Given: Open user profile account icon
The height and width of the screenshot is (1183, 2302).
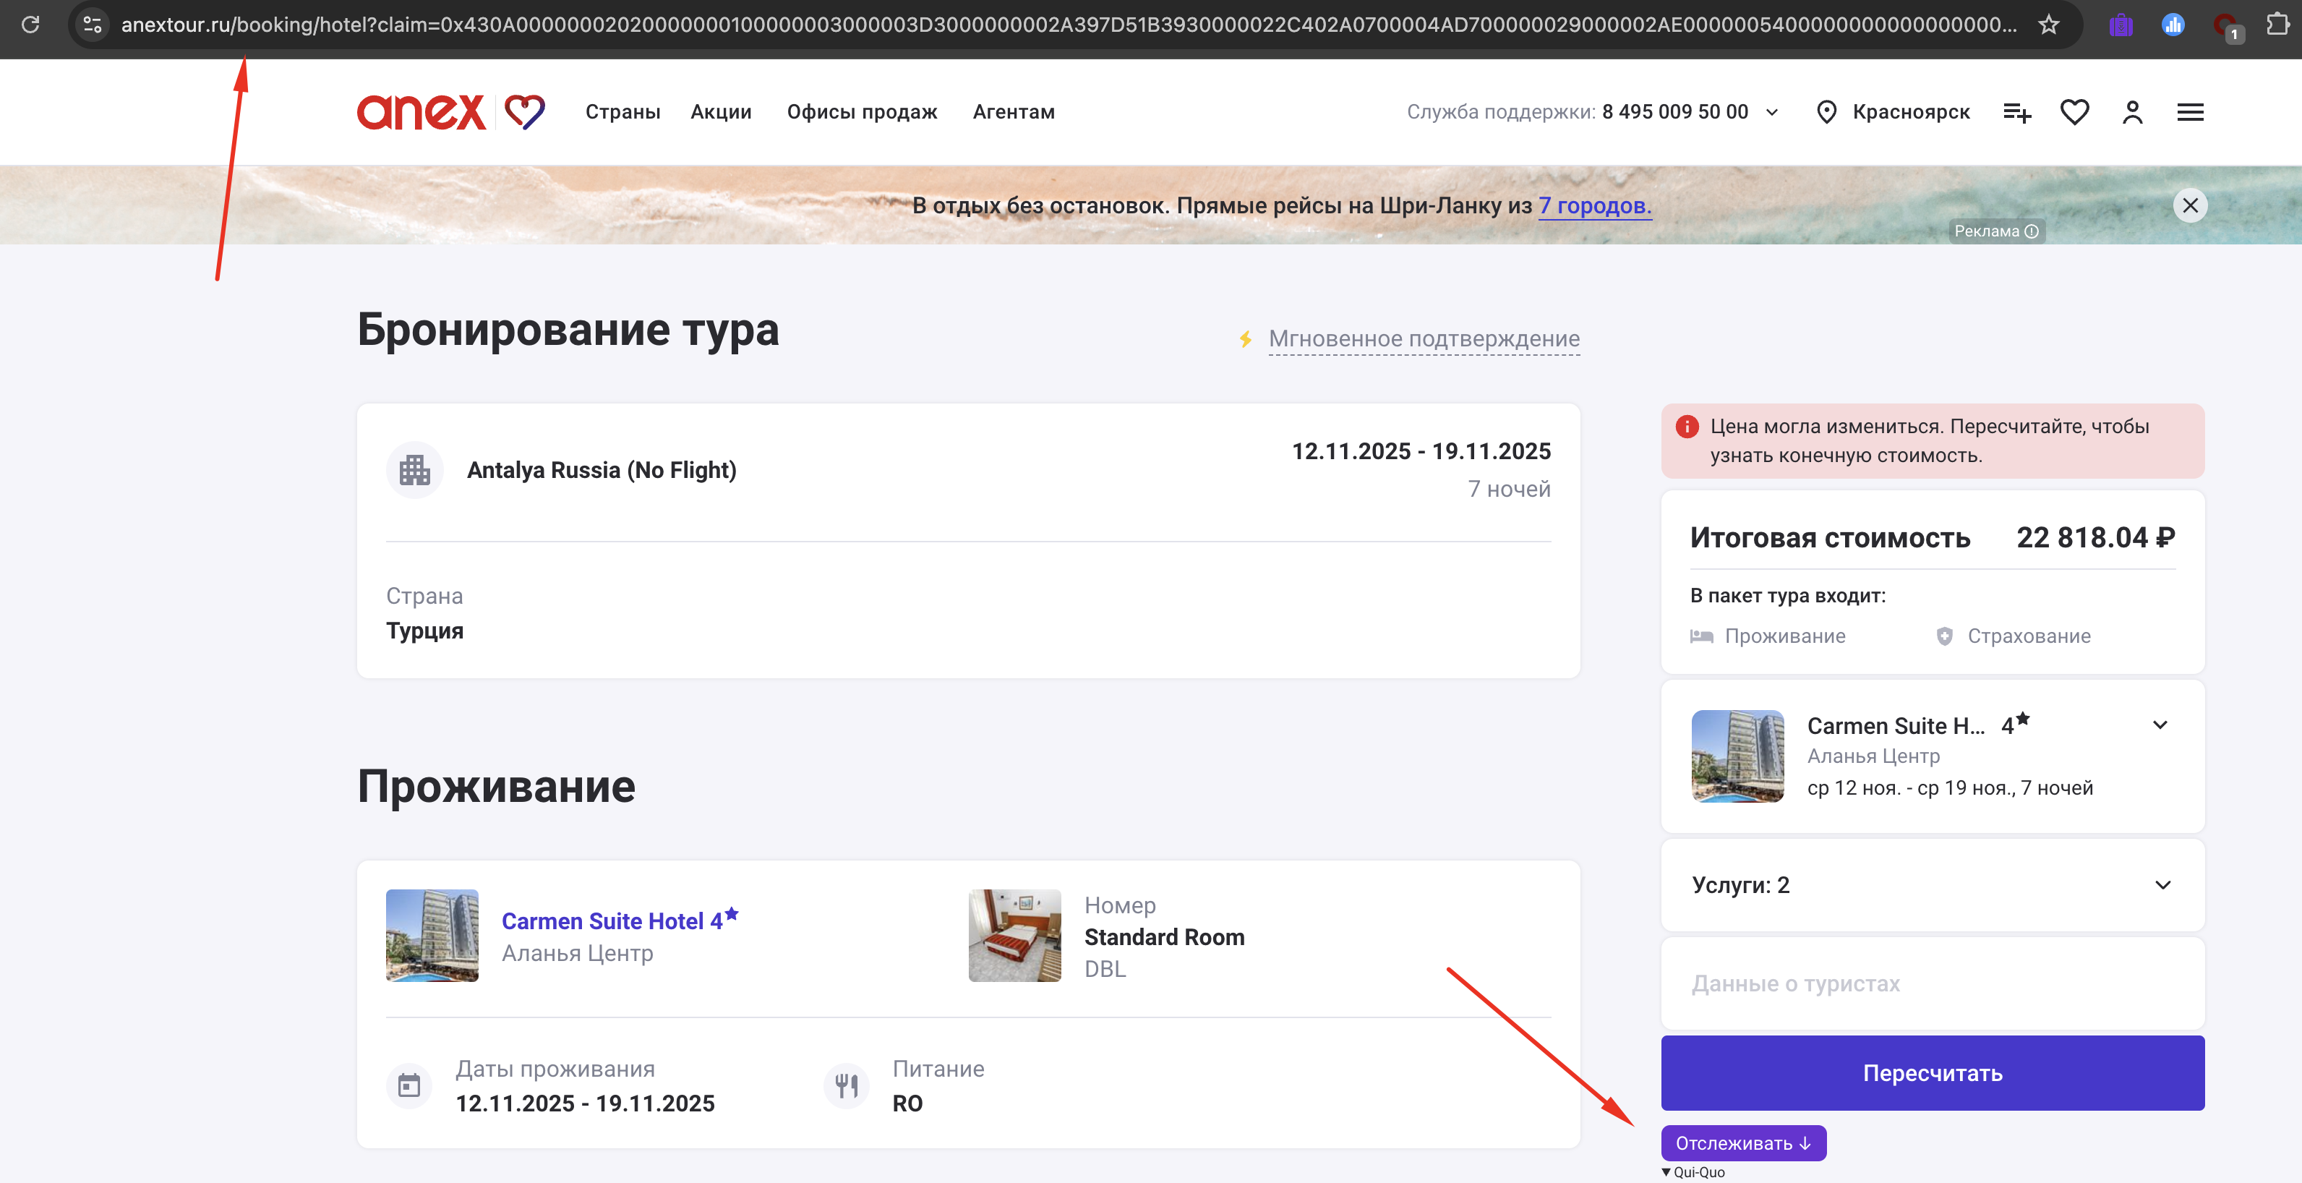Looking at the screenshot, I should click(x=2132, y=113).
